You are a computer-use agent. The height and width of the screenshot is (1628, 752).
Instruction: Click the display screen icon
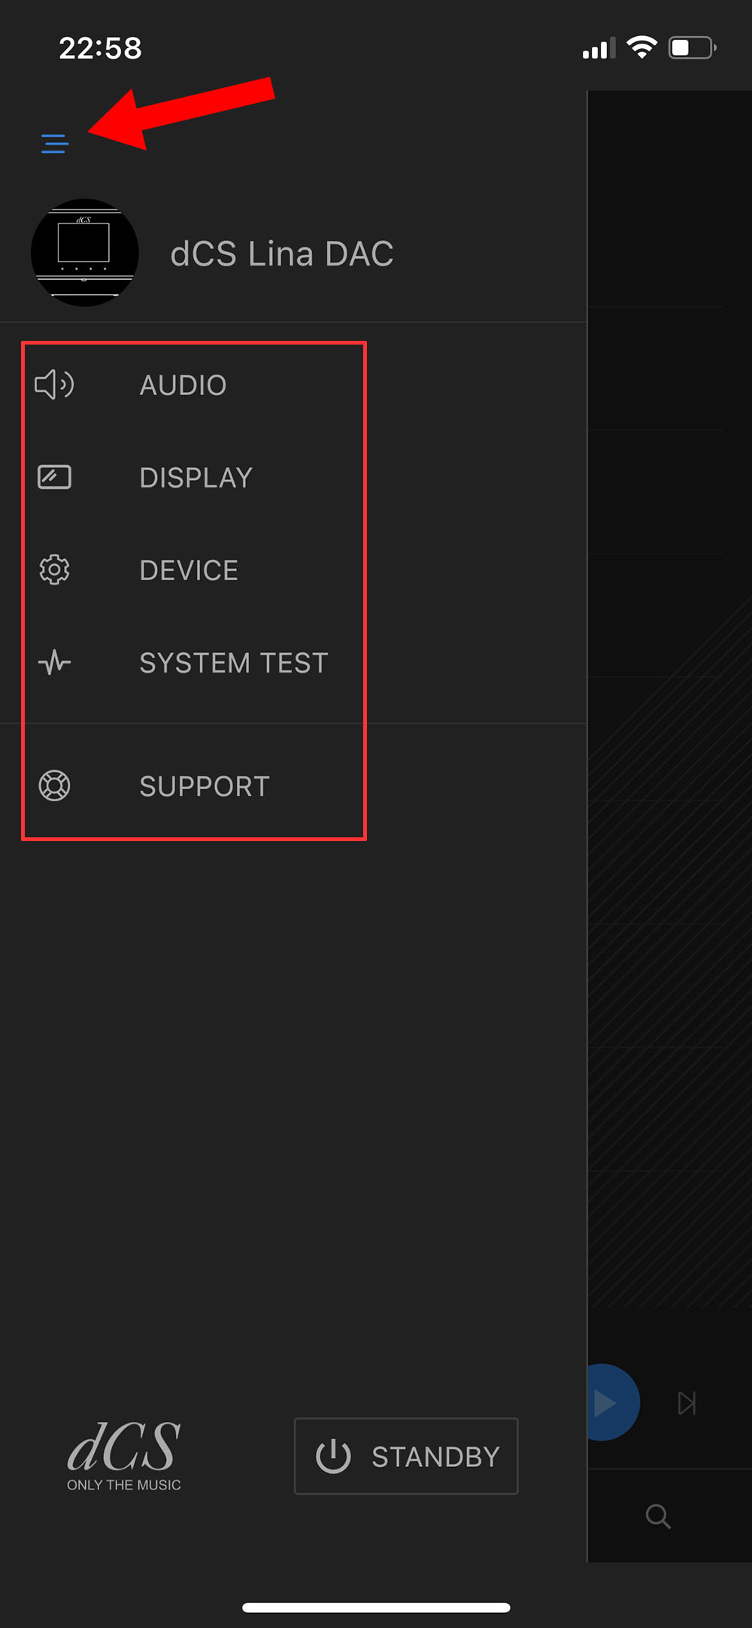click(54, 477)
